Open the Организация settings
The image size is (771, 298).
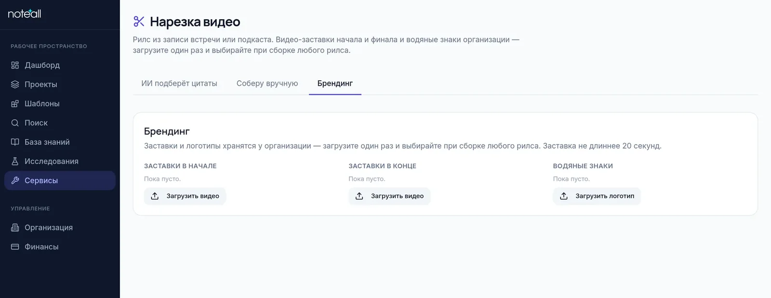coord(60,227)
